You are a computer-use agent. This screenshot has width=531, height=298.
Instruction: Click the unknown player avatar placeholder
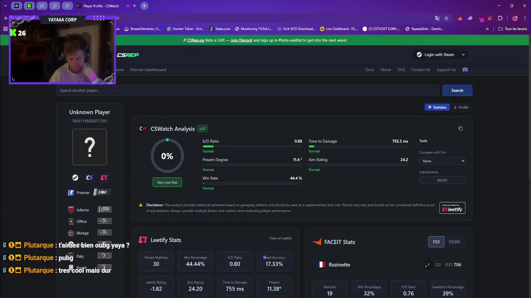click(90, 147)
